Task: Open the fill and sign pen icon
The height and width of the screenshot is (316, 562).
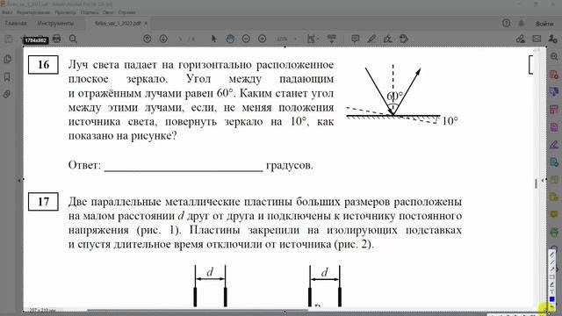Action: coord(521,39)
